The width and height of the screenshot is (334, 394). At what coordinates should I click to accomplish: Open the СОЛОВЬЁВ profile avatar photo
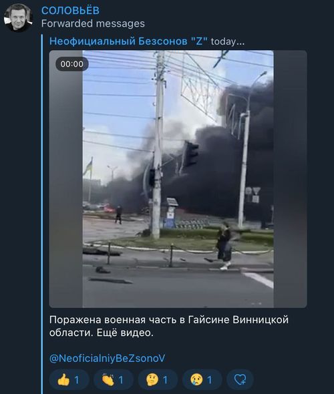[x=18, y=17]
